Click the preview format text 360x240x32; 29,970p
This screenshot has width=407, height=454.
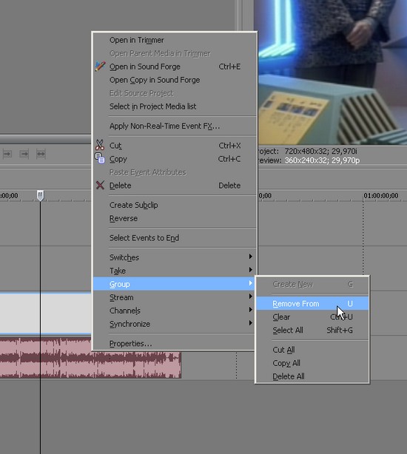coord(322,160)
